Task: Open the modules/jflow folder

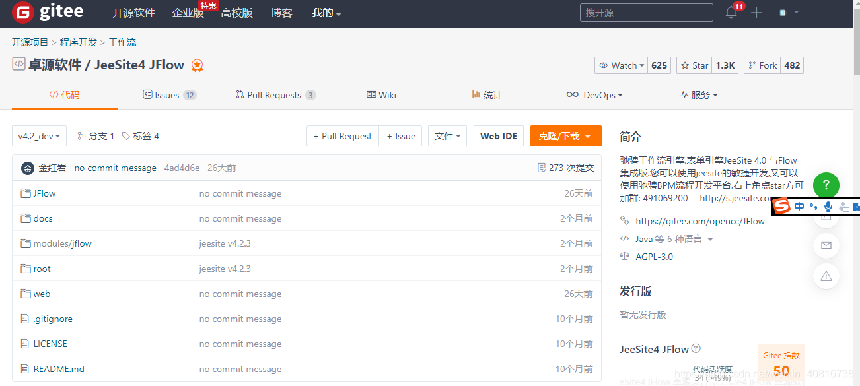Action: [62, 243]
